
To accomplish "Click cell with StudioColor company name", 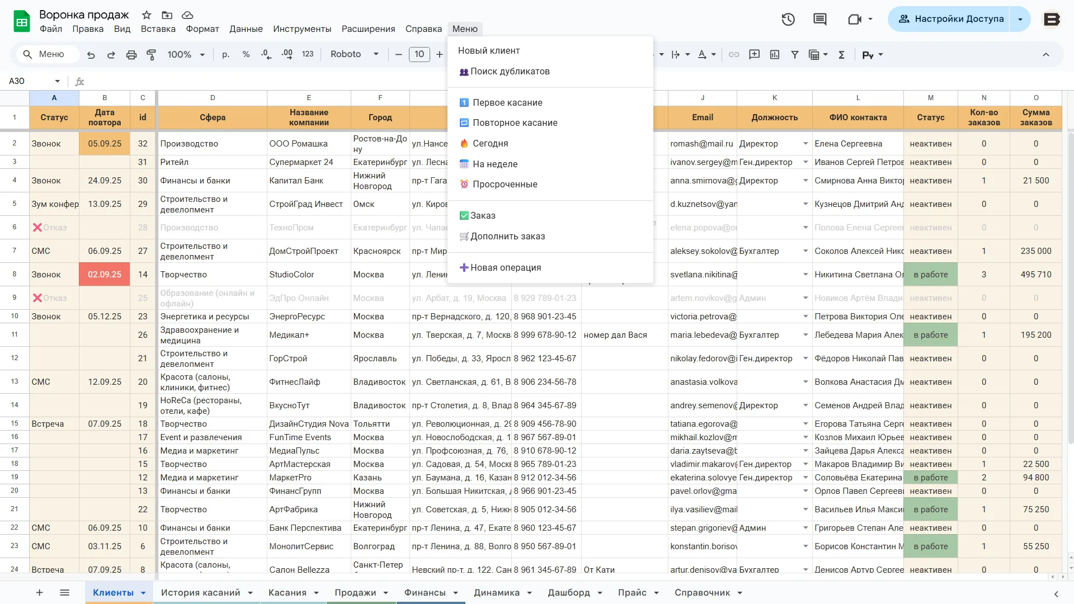I will point(309,275).
